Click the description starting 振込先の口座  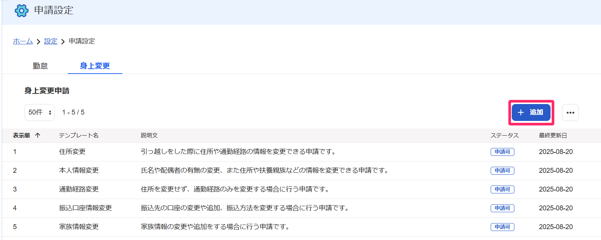coord(245,208)
